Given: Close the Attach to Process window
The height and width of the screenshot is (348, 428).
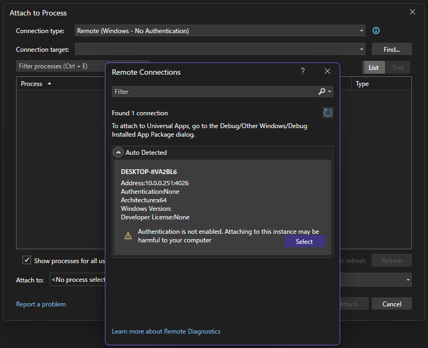Looking at the screenshot, I should [x=412, y=12].
